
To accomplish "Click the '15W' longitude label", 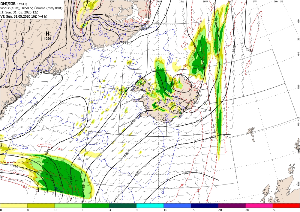I will pyautogui.click(x=181, y=1).
